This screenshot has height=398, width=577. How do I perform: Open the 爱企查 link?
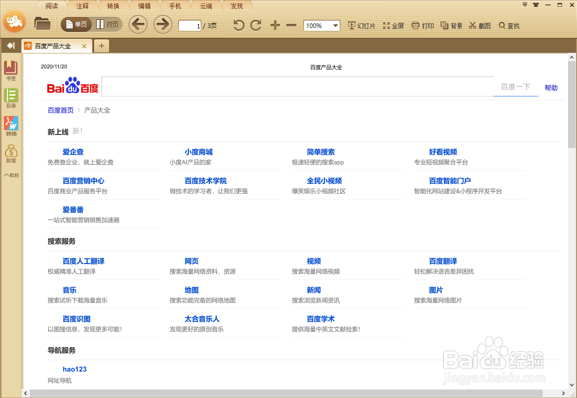pos(73,152)
